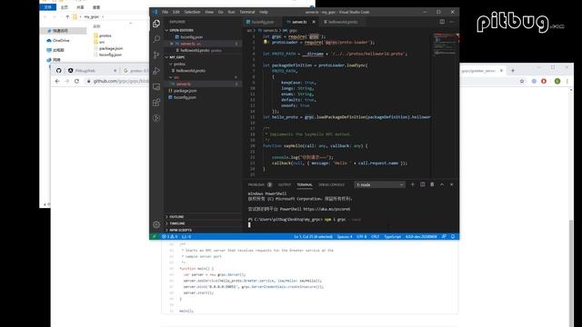Click the Spaces: 4 indentation status item
The height and width of the screenshot is (327, 582).
click(x=345, y=236)
